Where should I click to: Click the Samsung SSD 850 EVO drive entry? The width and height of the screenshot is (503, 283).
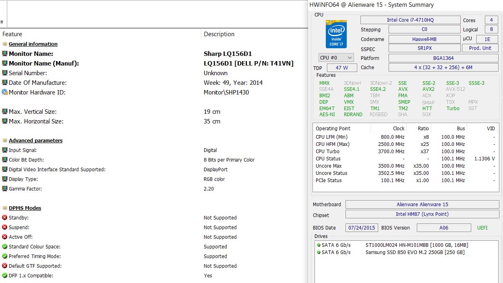[415, 252]
